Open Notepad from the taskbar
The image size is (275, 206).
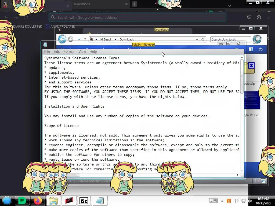coord(100,201)
